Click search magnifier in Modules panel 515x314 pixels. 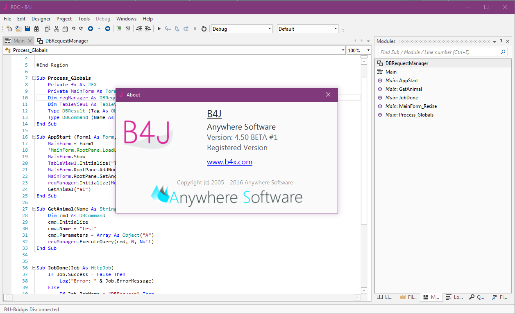pyautogui.click(x=503, y=52)
